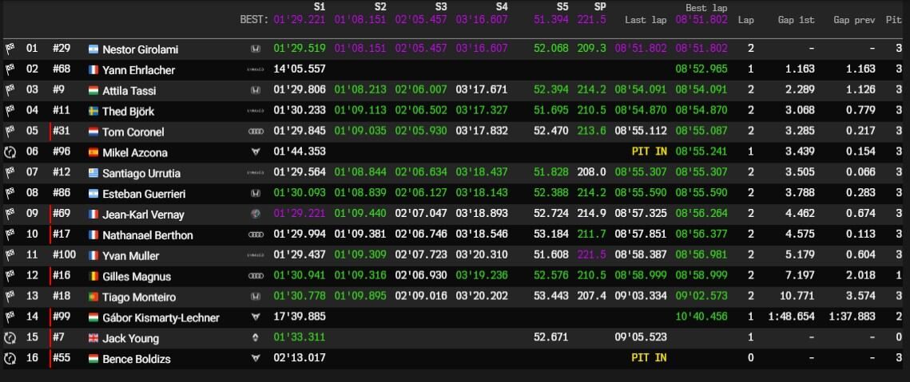Click the SP speed column header
Screen dimensions: 910x382
[x=600, y=7]
